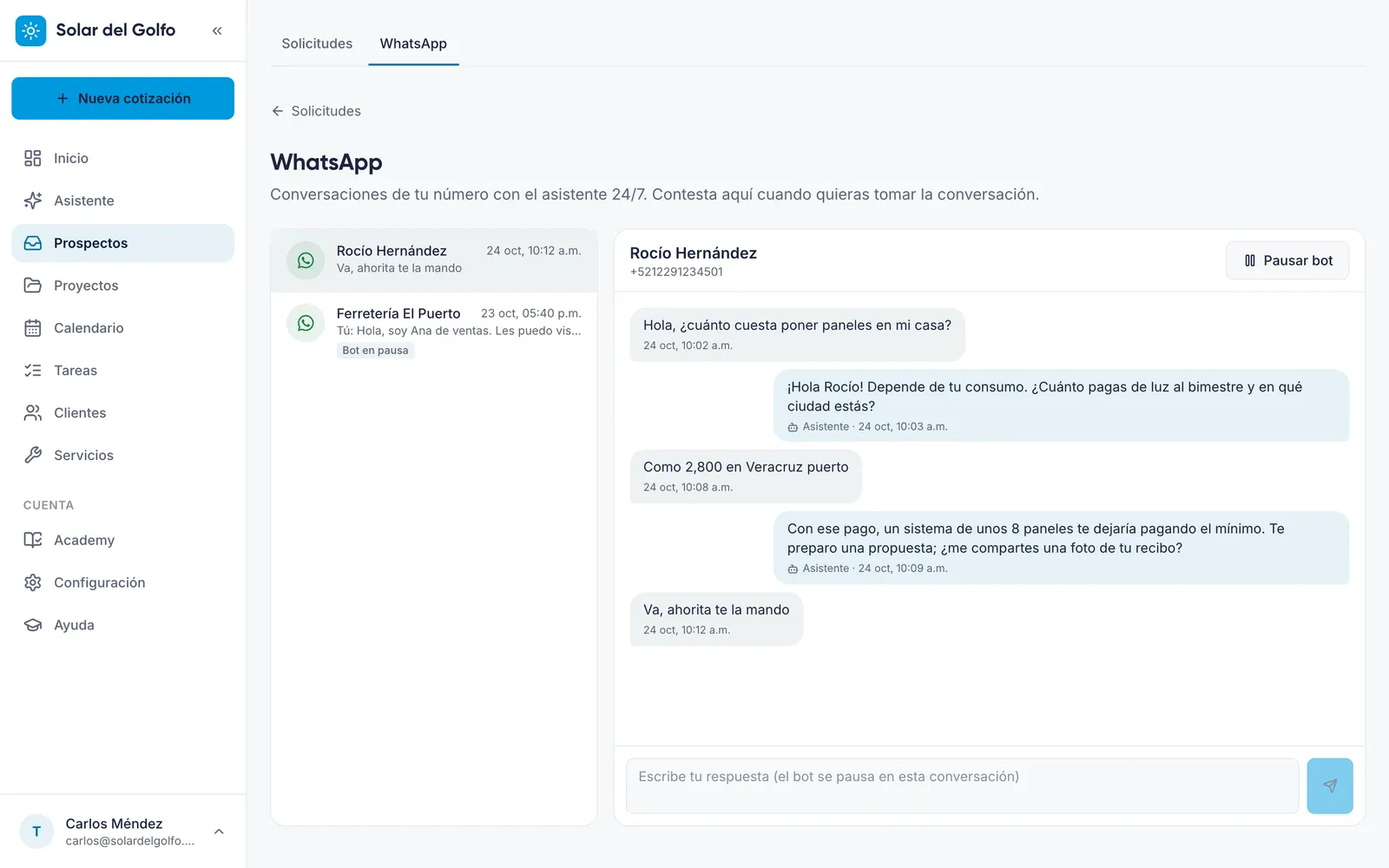Collapse the sidebar with the double chevron

tap(217, 30)
